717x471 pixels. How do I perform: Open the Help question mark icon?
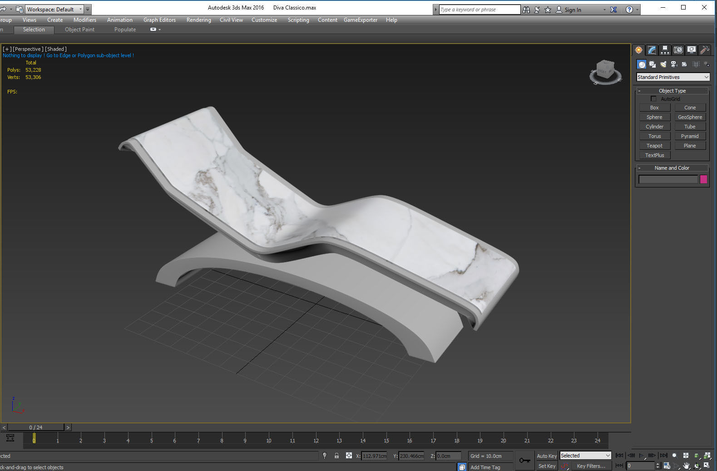(629, 10)
